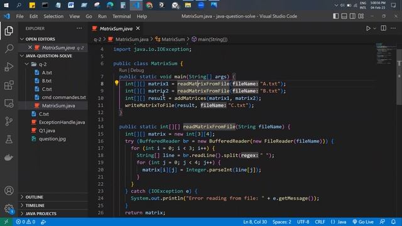Image resolution: width=402 pixels, height=226 pixels.
Task: Click q-2 breadcrumb segment
Action: (97, 40)
